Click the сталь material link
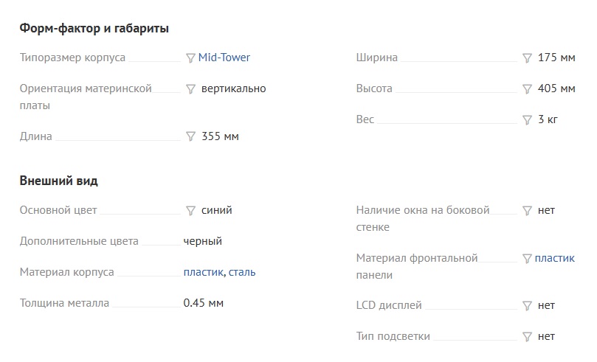597x362 pixels. coord(242,272)
